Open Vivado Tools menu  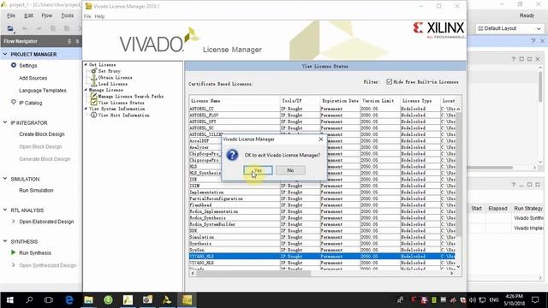pyautogui.click(x=68, y=15)
